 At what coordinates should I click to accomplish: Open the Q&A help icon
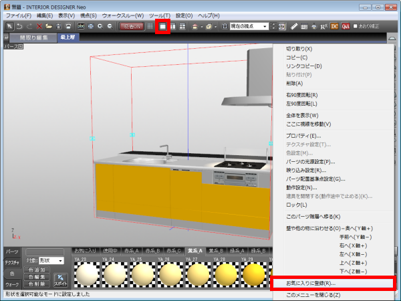[346, 26]
